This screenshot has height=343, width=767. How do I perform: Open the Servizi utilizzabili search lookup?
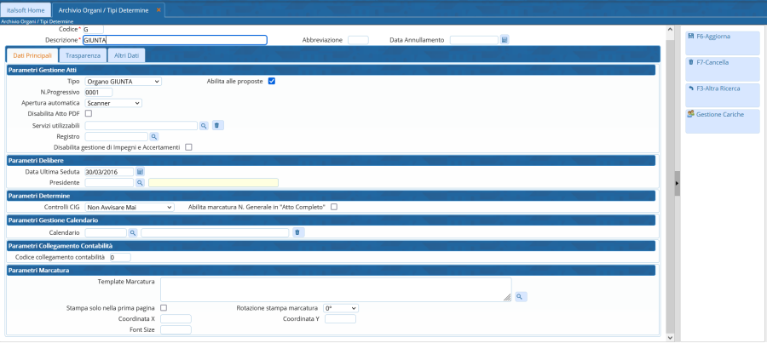pos(205,125)
